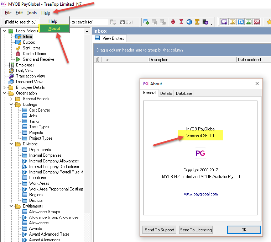
Task: Click the Description column header
Action: (x=192, y=60)
